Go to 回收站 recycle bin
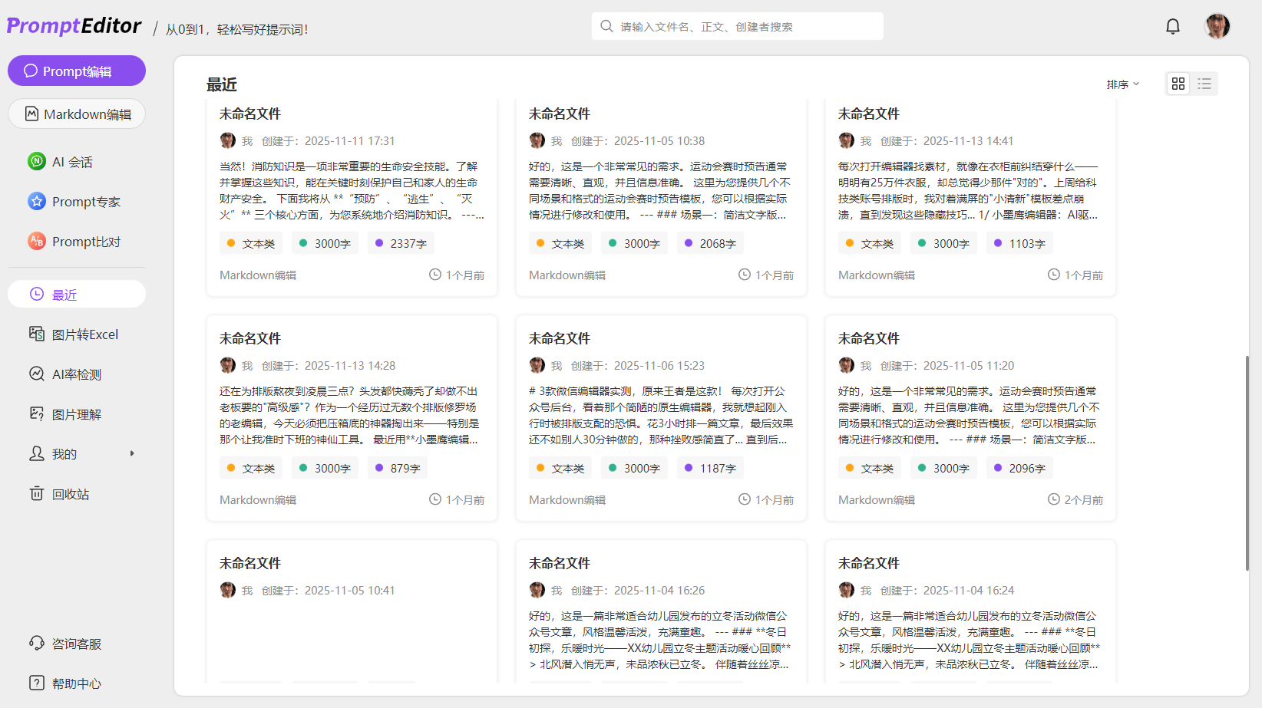The width and height of the screenshot is (1262, 708). point(70,494)
